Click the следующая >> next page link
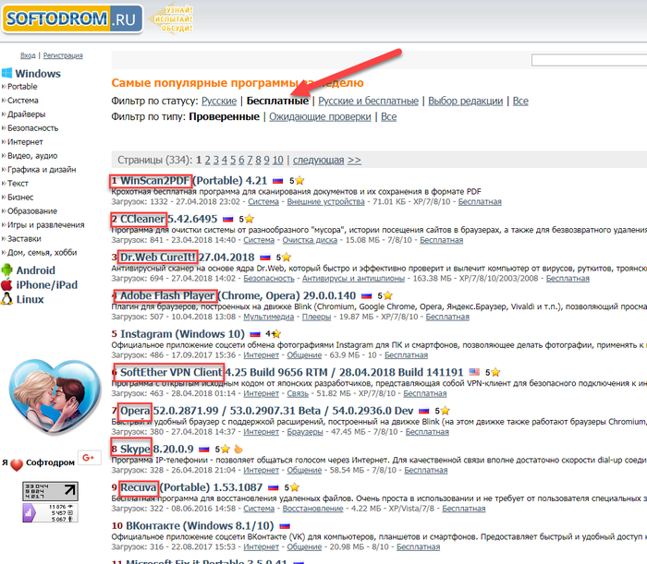 327,160
